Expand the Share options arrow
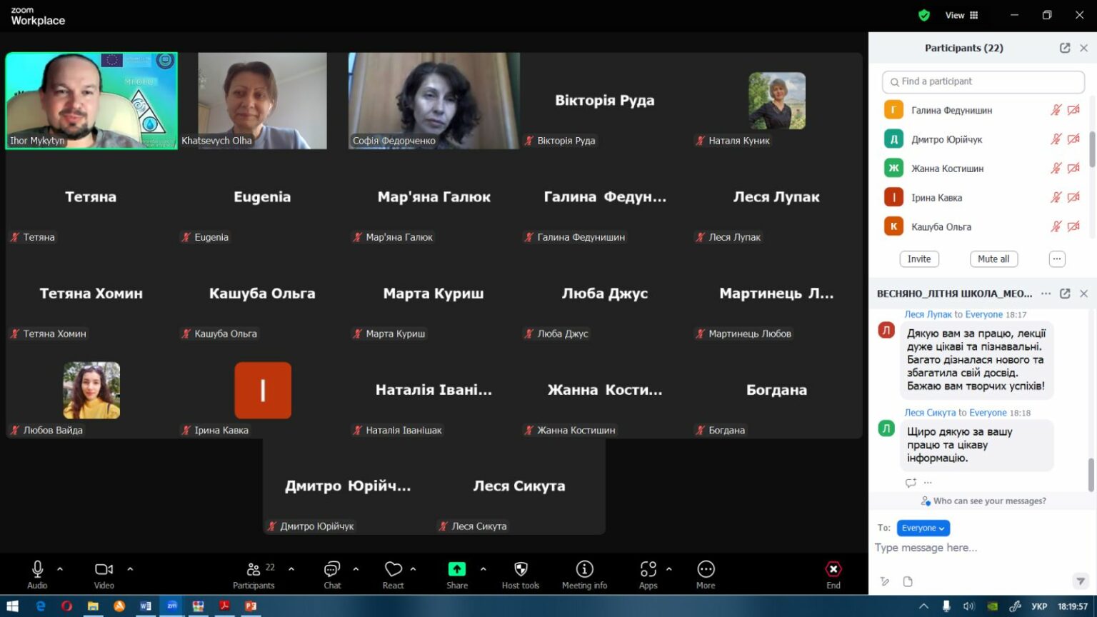 (484, 569)
